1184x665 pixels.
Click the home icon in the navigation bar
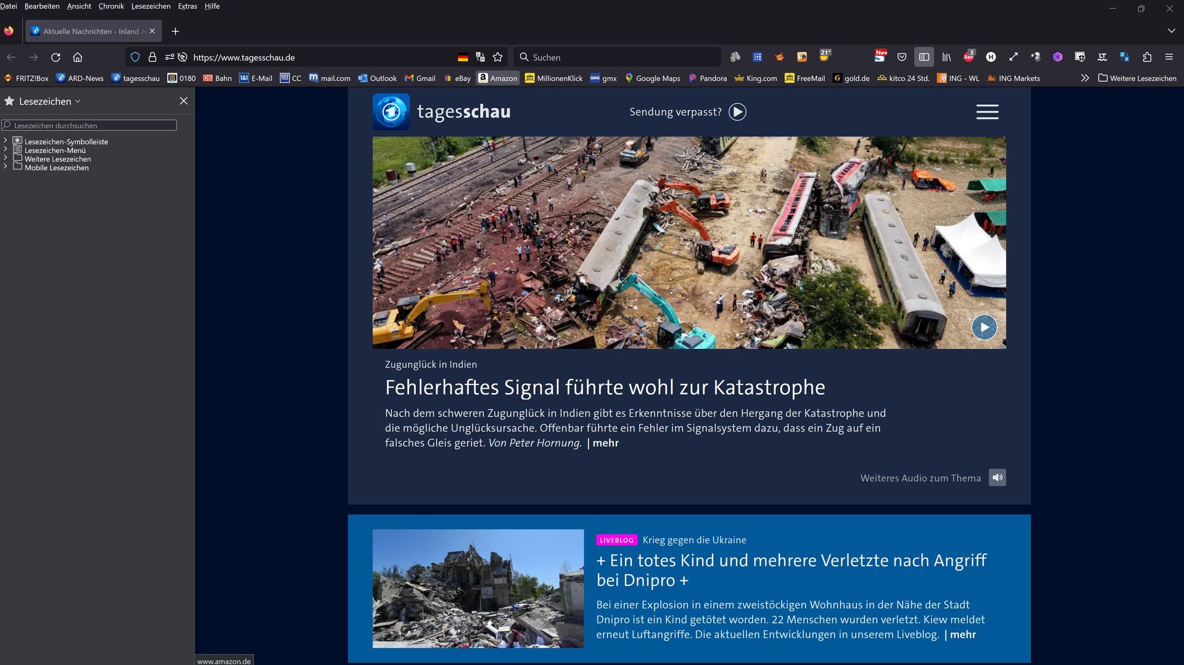point(78,57)
